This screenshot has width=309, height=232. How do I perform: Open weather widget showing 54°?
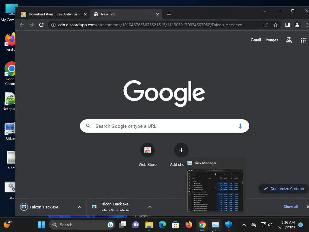pyautogui.click(x=8, y=224)
